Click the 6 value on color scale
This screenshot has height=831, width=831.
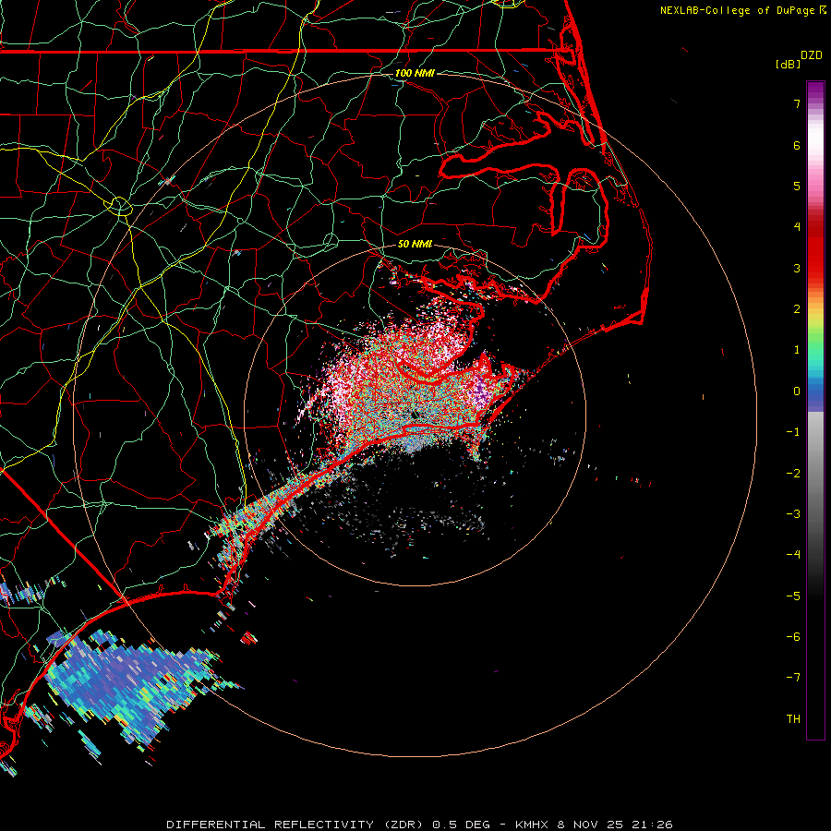(797, 145)
